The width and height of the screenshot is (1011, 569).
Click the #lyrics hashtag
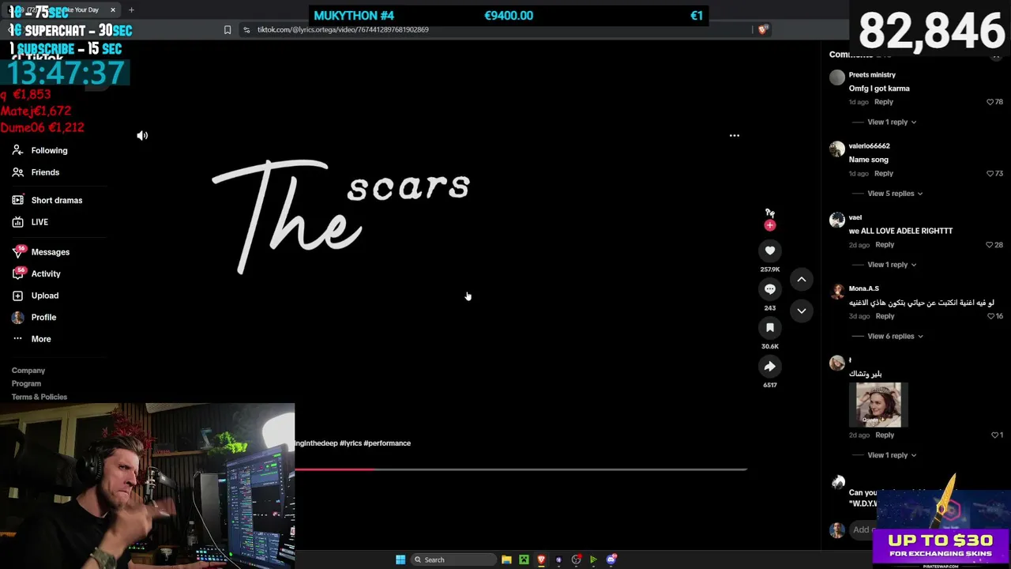(350, 443)
